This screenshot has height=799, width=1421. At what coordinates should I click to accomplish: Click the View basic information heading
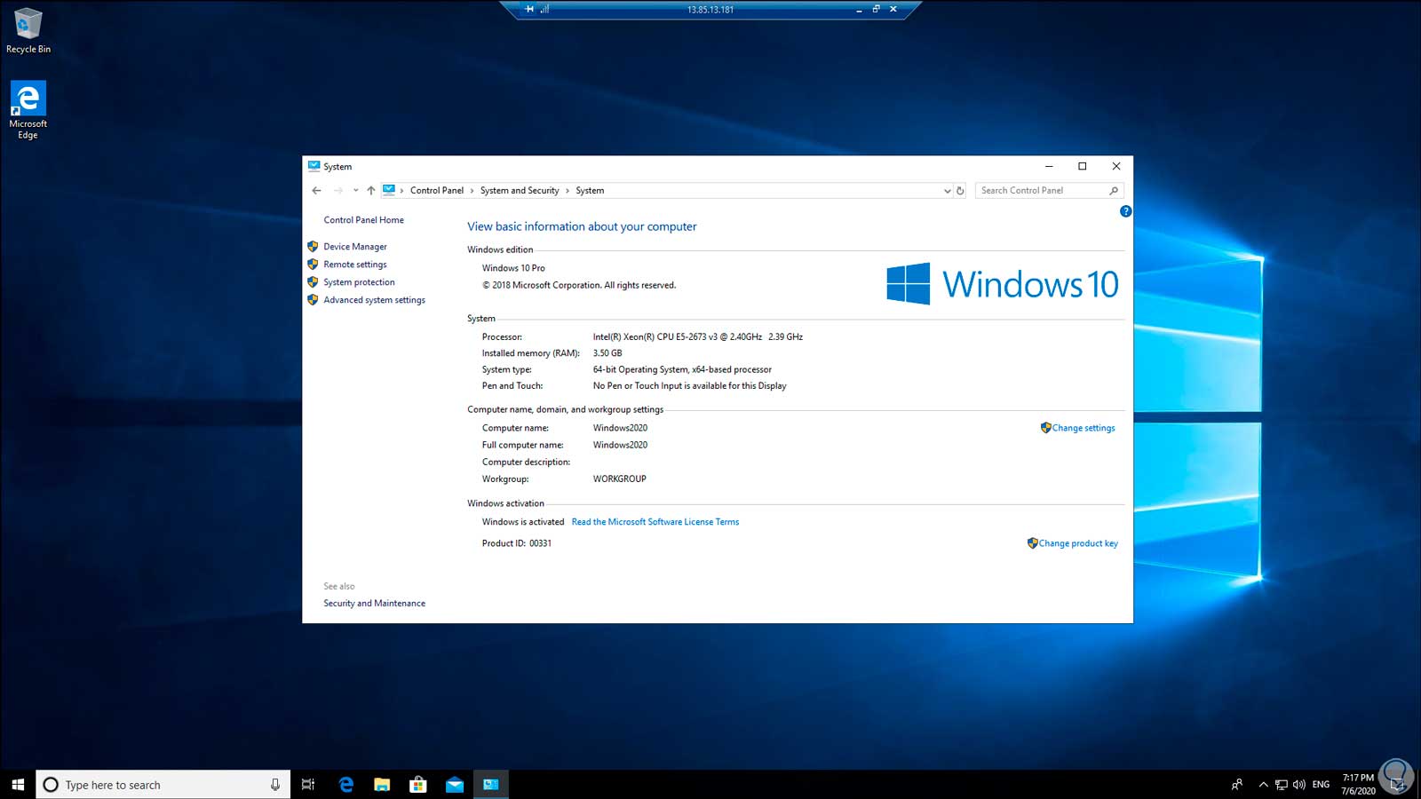pos(582,226)
